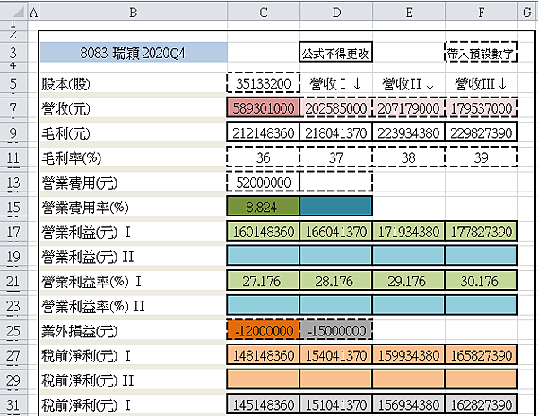Click the 業外損益(元) label
This screenshot has height=416, width=538.
[80, 331]
